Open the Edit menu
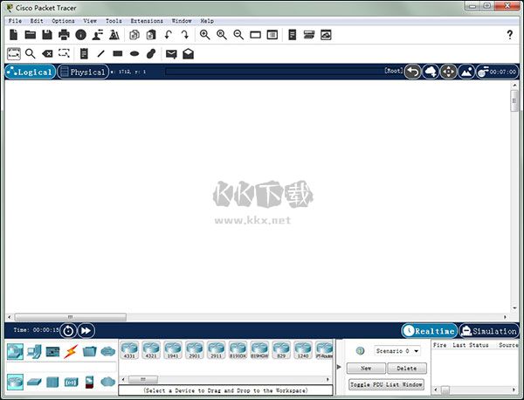Image resolution: width=524 pixels, height=400 pixels. [x=37, y=21]
